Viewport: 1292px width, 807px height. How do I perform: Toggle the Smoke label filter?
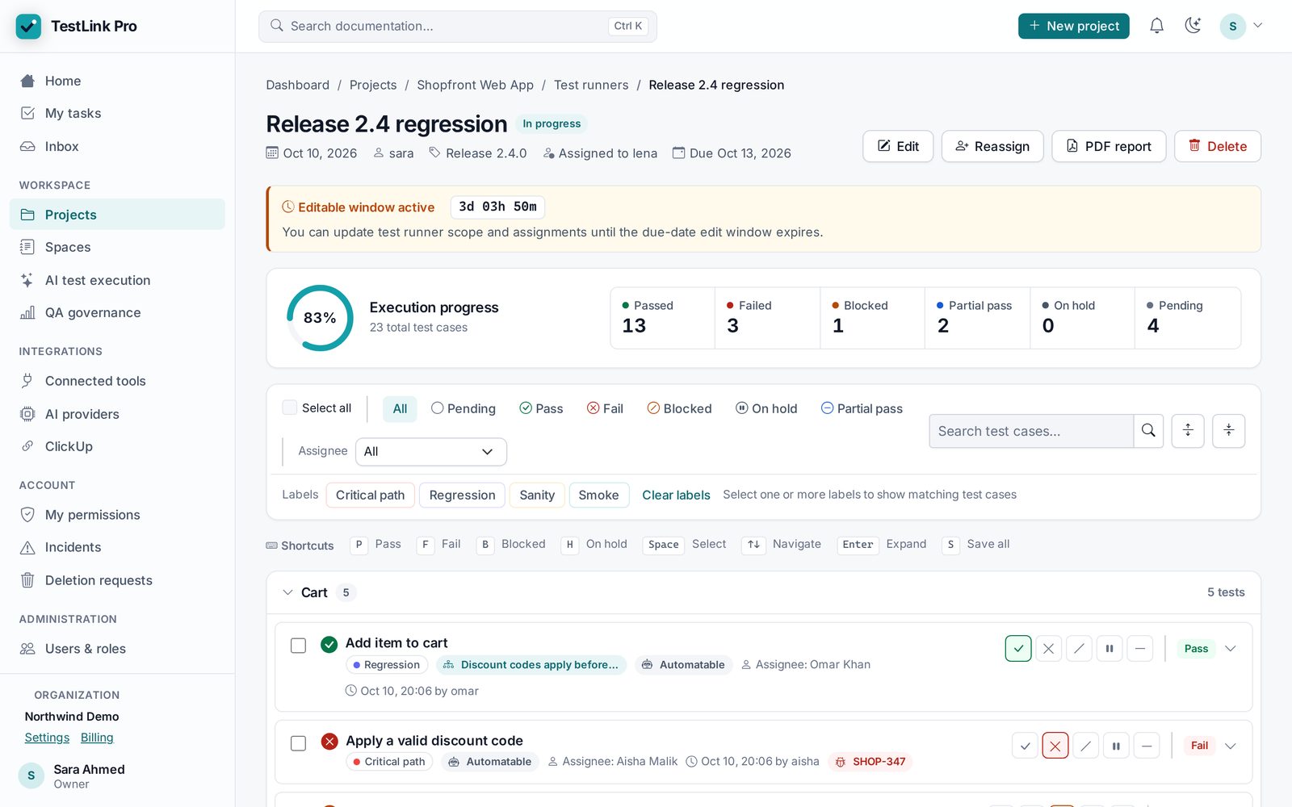(x=598, y=495)
